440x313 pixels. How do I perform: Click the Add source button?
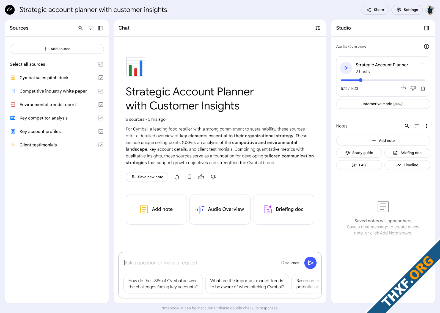point(57,49)
